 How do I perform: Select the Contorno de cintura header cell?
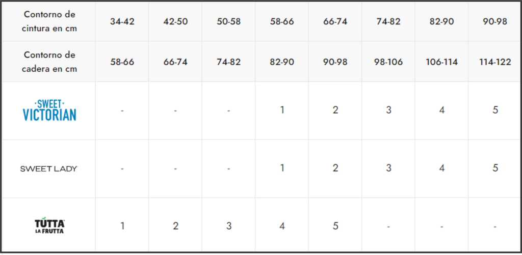coord(49,21)
